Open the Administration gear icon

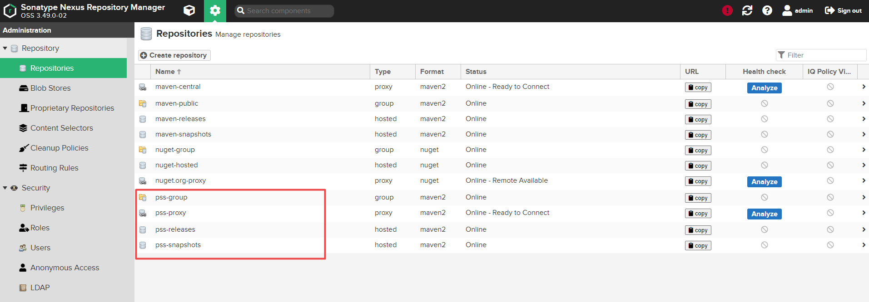215,11
